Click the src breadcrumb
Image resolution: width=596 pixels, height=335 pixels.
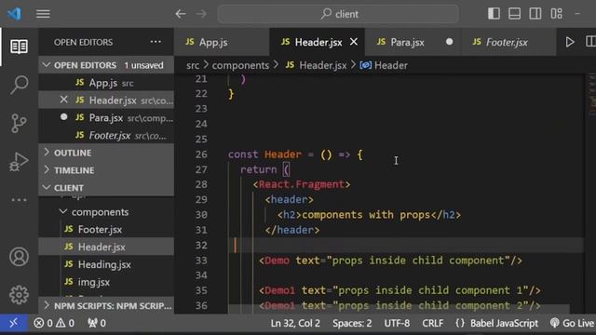coord(193,65)
